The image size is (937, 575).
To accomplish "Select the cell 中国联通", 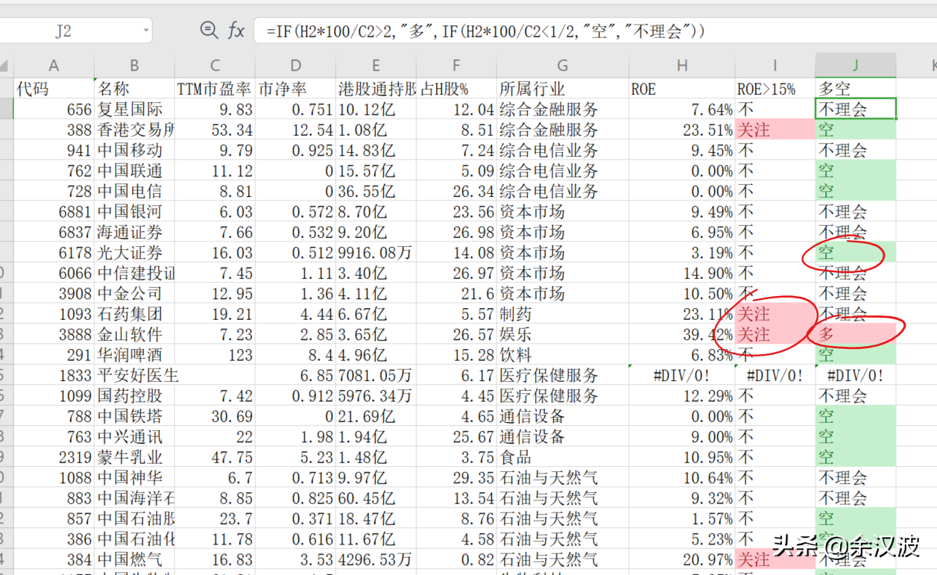I will 135,171.
